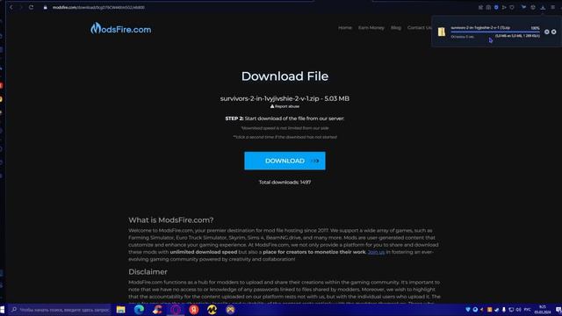This screenshot has width=562, height=316.
Task: Open the game controller app on taskbar
Action: point(230,310)
